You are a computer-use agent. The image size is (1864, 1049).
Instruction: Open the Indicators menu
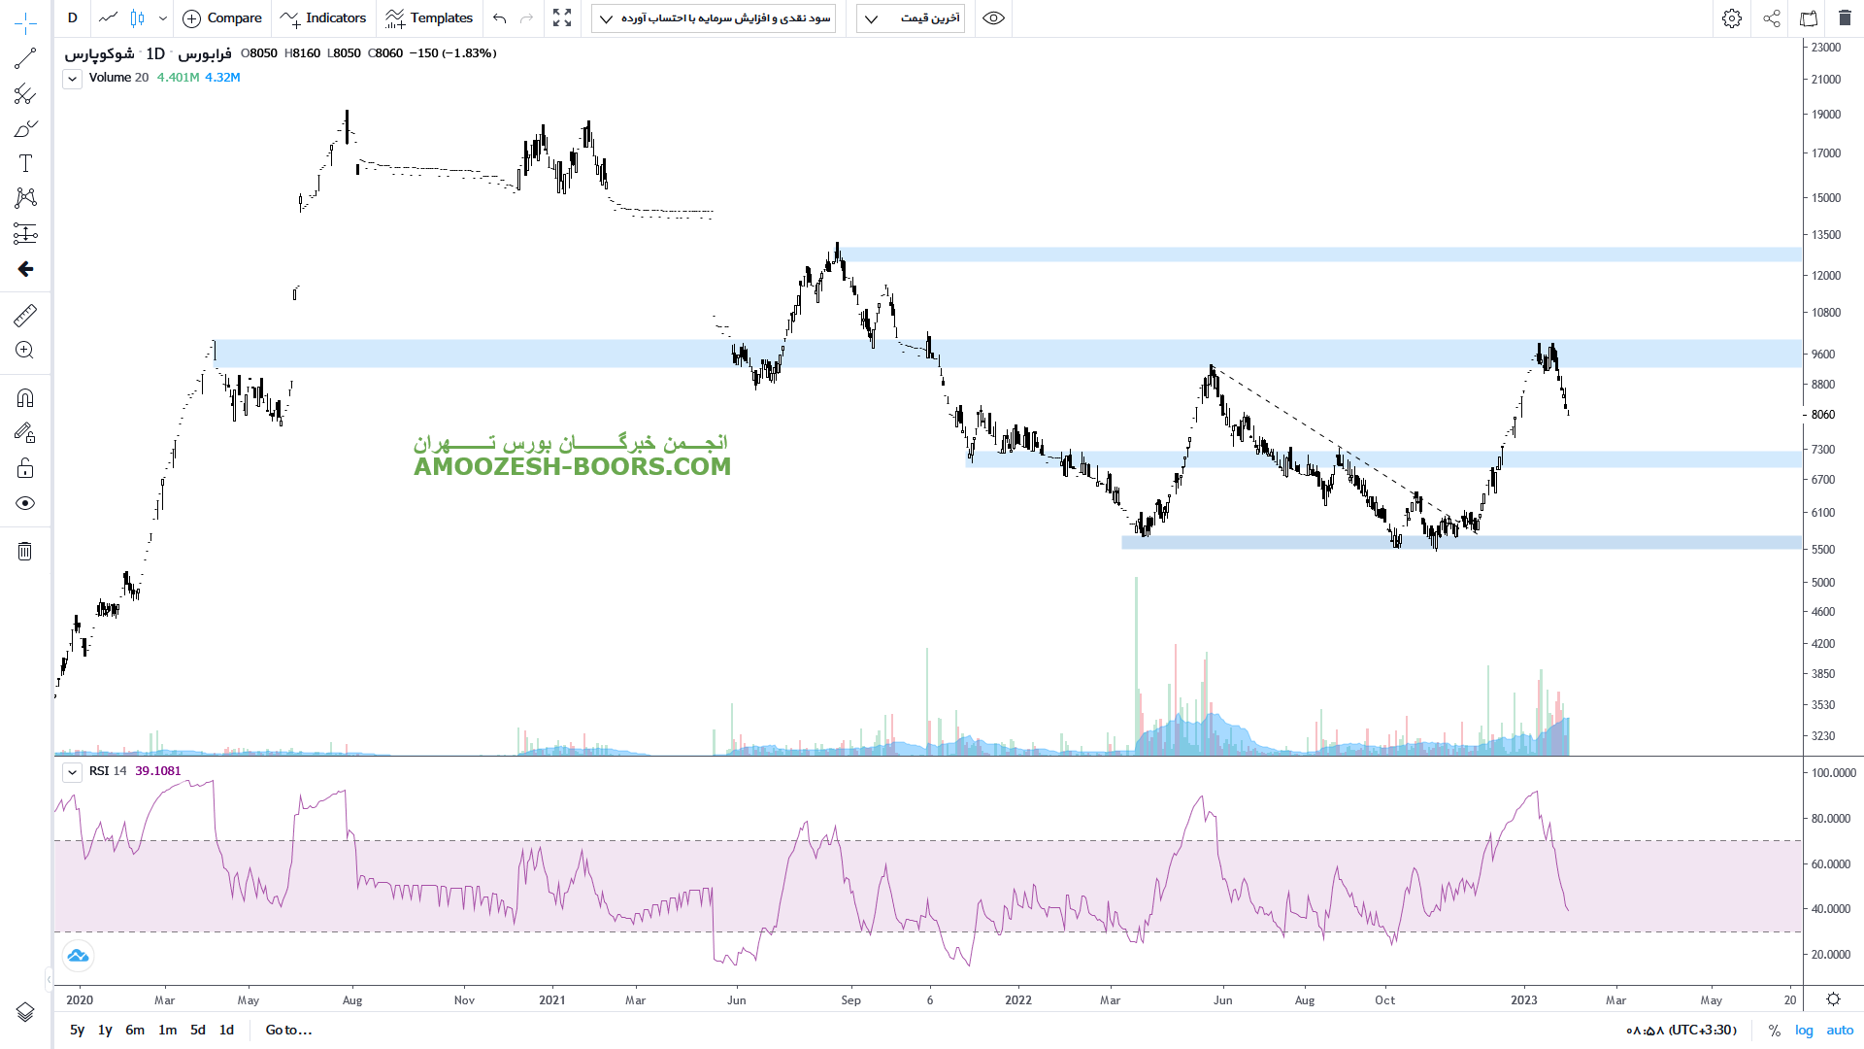(323, 18)
